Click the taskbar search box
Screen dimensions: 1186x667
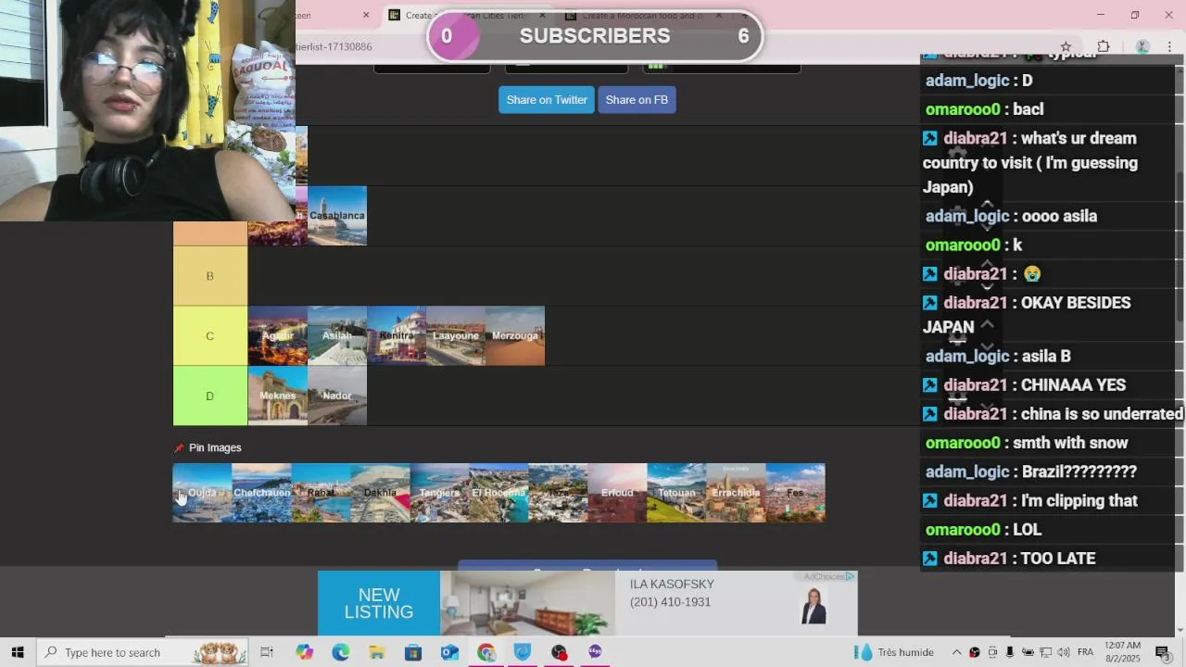click(x=144, y=652)
